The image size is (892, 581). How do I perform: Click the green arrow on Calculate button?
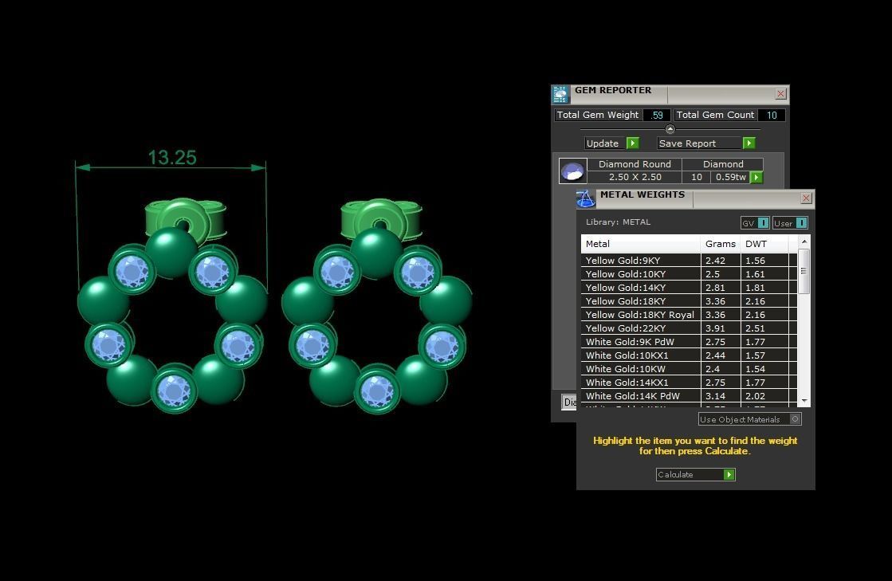(x=729, y=475)
